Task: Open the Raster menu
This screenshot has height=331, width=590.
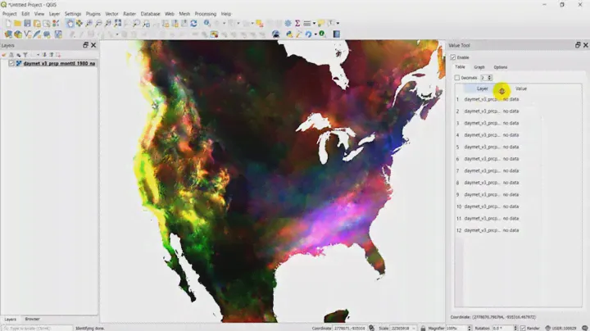Action: pyautogui.click(x=129, y=14)
